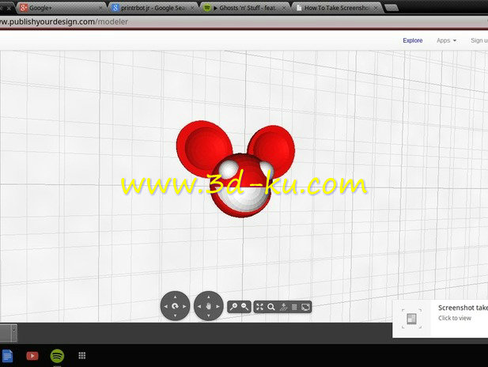Switch to How To Take Screenshot tab

336,8
